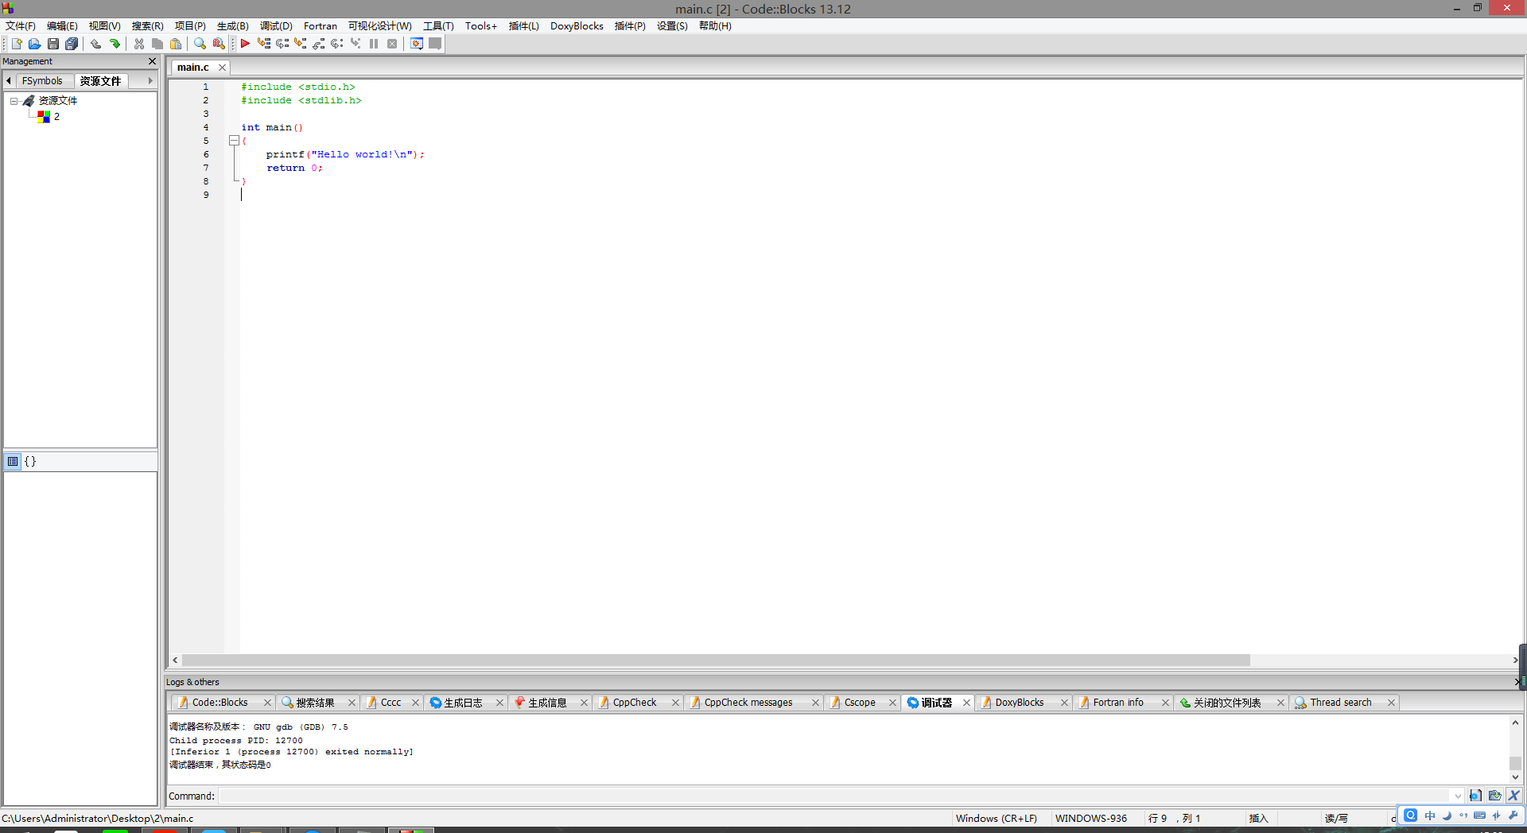The image size is (1527, 833).
Task: Toggle punctuation mode in the IME bar
Action: point(1463,816)
